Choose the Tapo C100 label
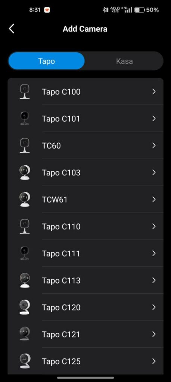This screenshot has width=171, height=382. [61, 92]
